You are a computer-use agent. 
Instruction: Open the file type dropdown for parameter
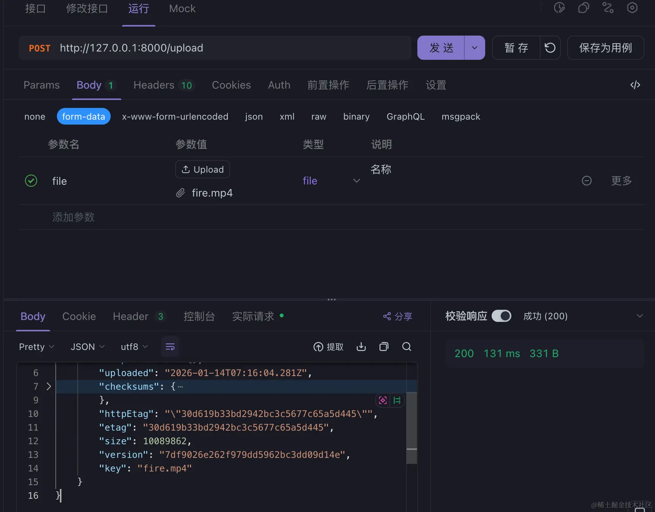356,181
